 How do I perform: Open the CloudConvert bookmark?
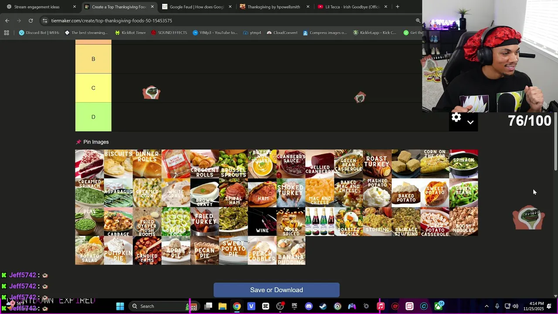(282, 33)
